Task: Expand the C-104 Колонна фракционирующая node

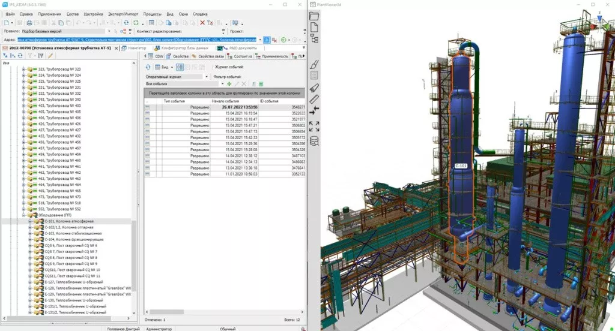Action: (x=30, y=239)
